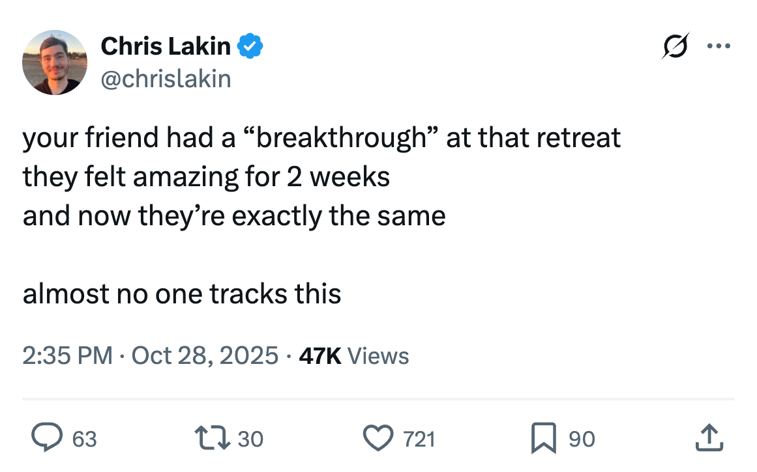Click the repost icon below the tweet
This screenshot has width=757, height=472.
pos(213,438)
